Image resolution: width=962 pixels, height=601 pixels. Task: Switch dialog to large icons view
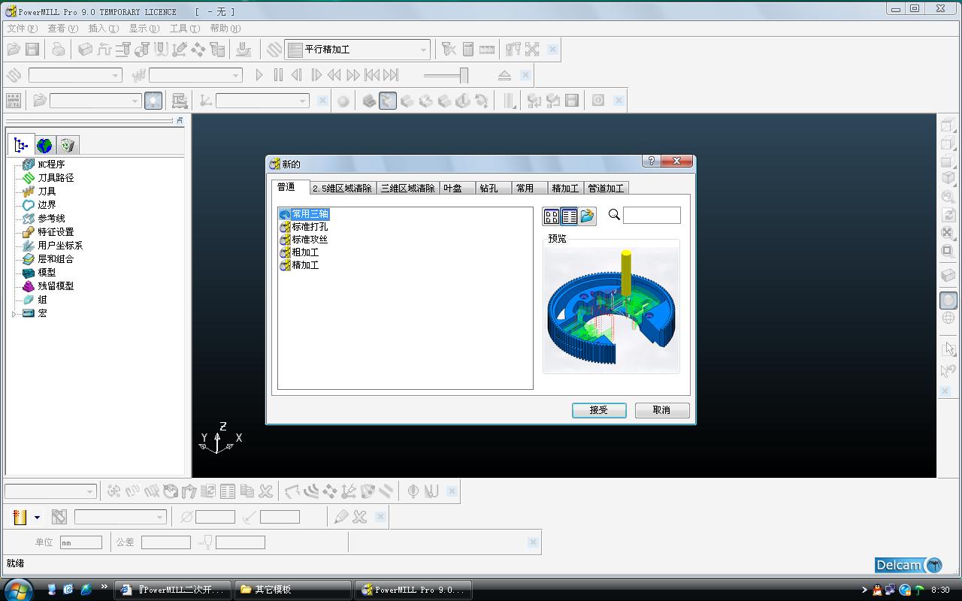coord(552,216)
